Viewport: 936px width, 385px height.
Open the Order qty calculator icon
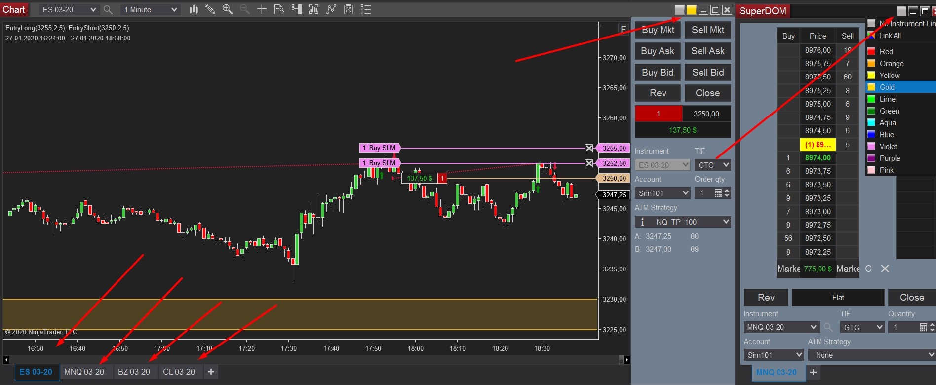pyautogui.click(x=718, y=193)
